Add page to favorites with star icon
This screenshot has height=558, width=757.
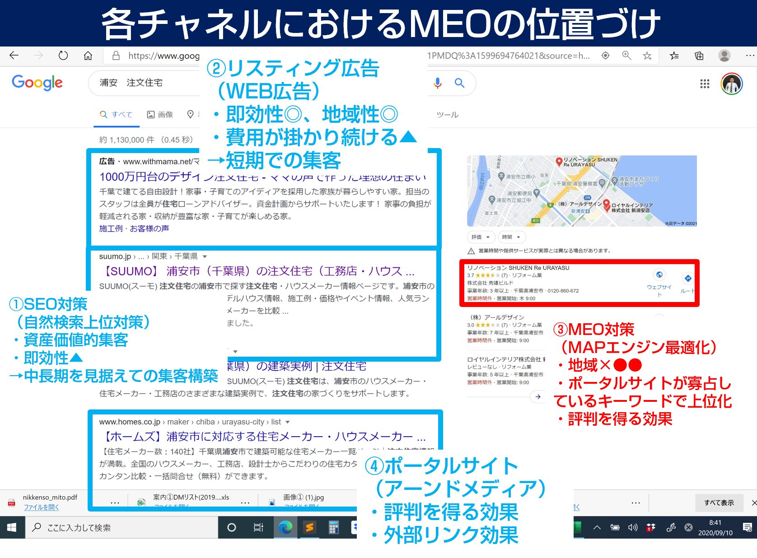[x=647, y=56]
